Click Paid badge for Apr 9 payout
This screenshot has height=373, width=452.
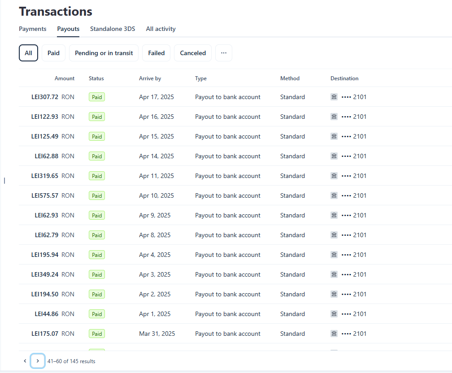(x=97, y=215)
